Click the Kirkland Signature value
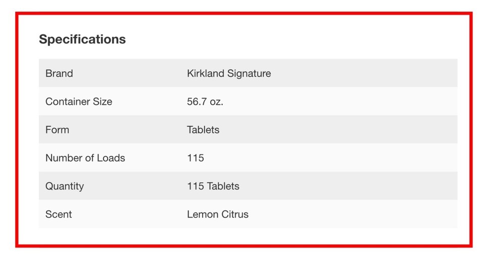 [229, 73]
